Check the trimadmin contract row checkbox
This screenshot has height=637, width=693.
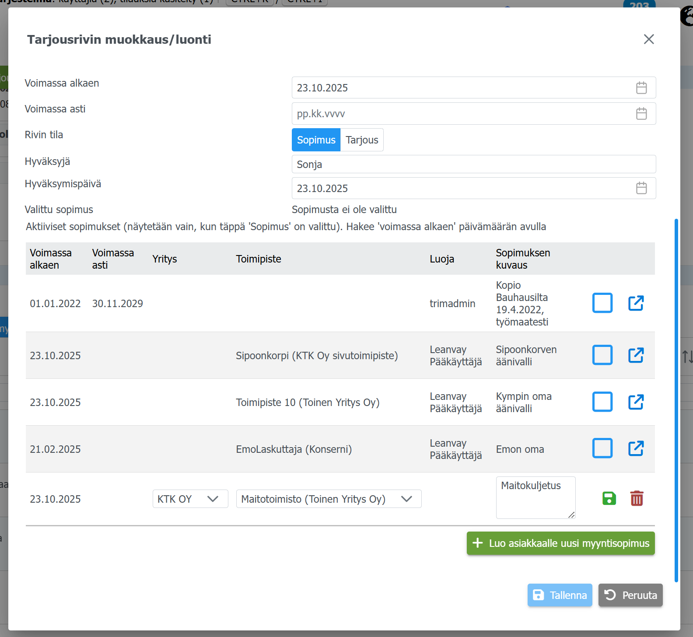tap(602, 303)
